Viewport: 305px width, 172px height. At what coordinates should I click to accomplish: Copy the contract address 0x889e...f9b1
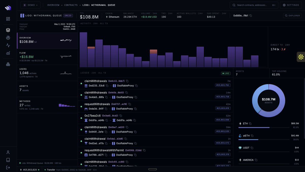(251, 15)
